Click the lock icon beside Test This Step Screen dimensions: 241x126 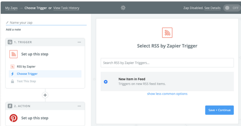click(13, 81)
